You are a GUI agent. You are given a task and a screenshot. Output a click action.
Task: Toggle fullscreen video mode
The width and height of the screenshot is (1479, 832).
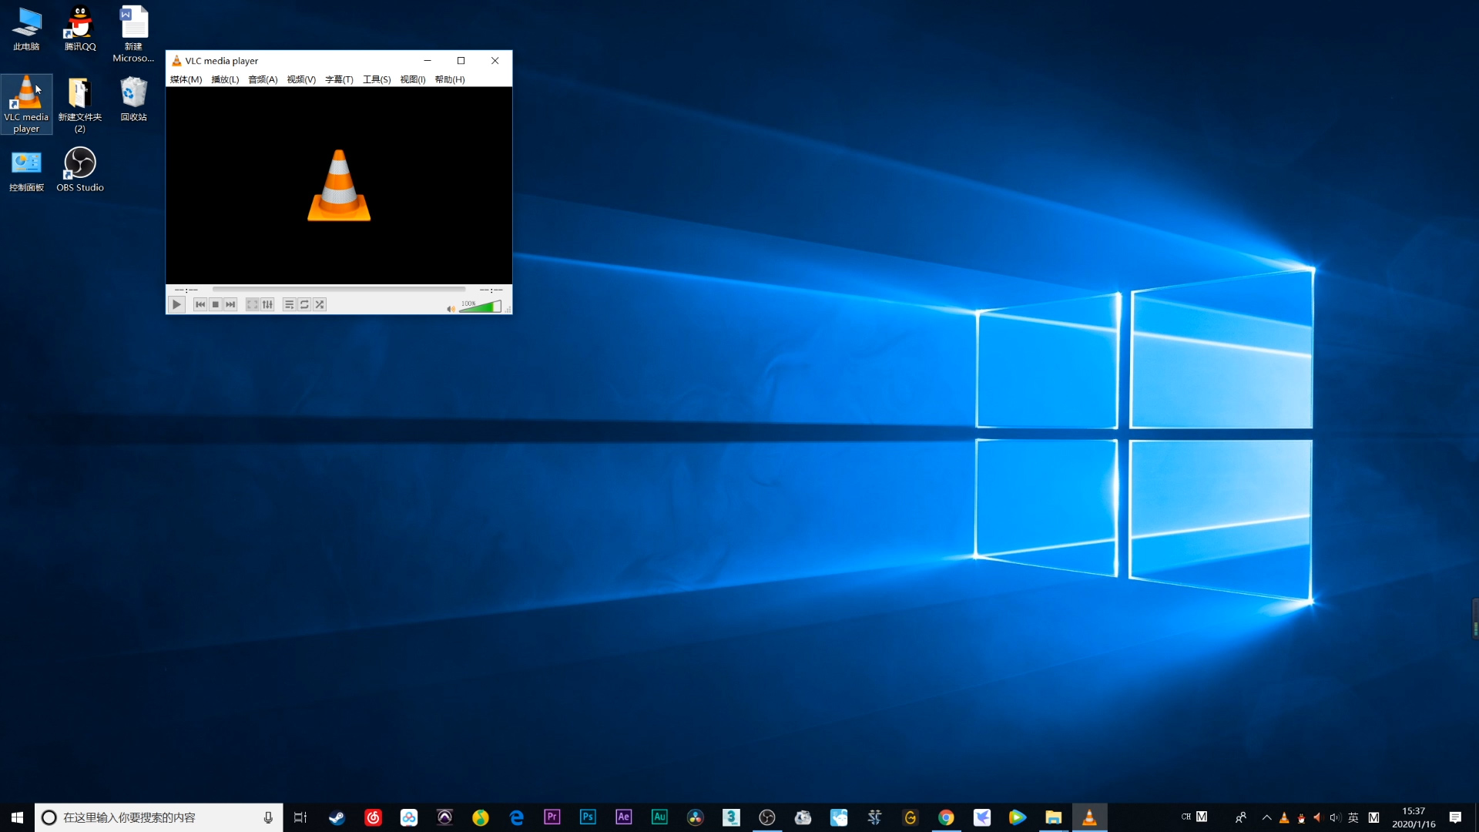pyautogui.click(x=252, y=304)
